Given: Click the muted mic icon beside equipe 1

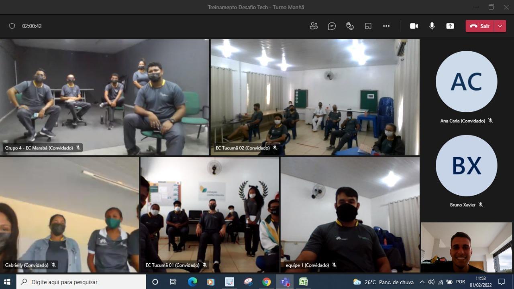Looking at the screenshot, I should 334,265.
